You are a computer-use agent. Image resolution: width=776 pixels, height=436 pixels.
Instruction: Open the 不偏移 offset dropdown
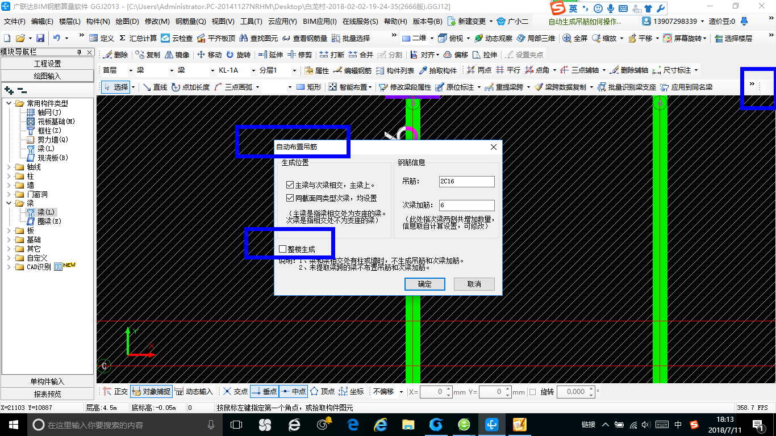(401, 392)
